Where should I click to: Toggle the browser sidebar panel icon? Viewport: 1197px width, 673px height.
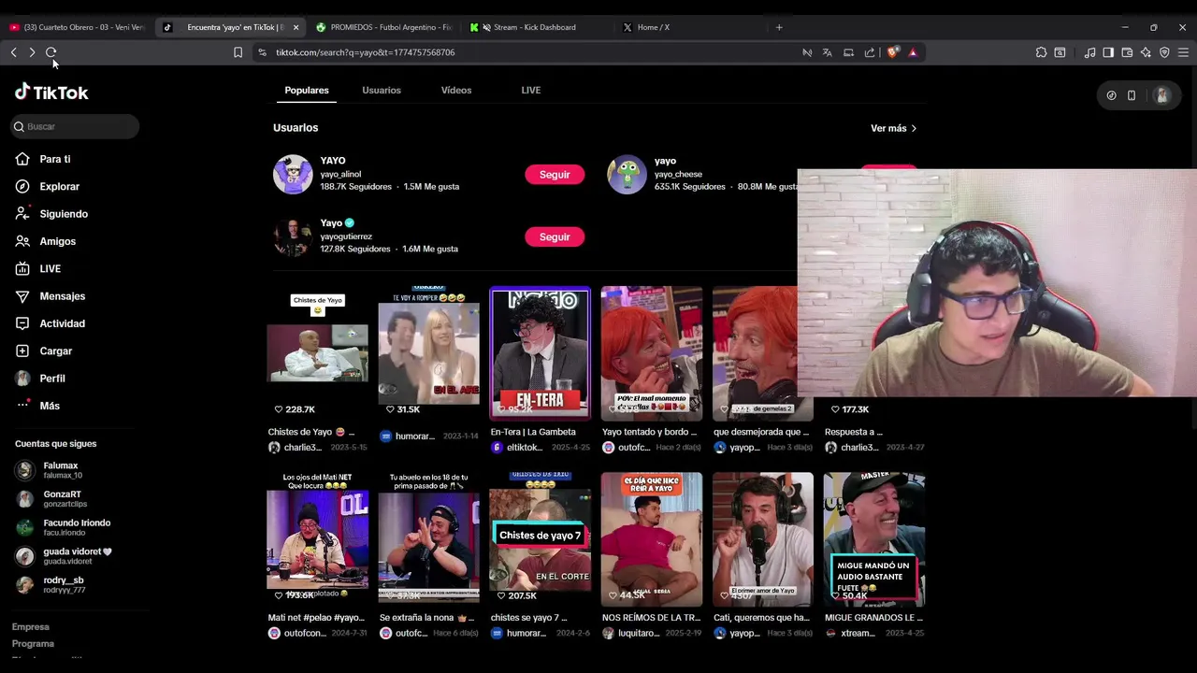1108,52
